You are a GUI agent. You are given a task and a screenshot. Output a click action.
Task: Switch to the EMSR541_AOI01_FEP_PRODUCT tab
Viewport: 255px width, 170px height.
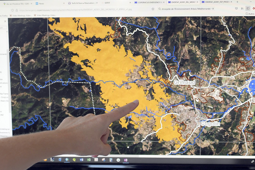pyautogui.click(x=217, y=2)
